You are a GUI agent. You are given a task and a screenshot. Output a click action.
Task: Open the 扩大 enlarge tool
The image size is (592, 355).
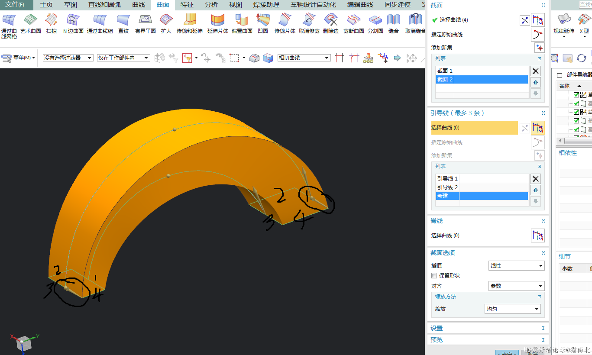pos(166,24)
